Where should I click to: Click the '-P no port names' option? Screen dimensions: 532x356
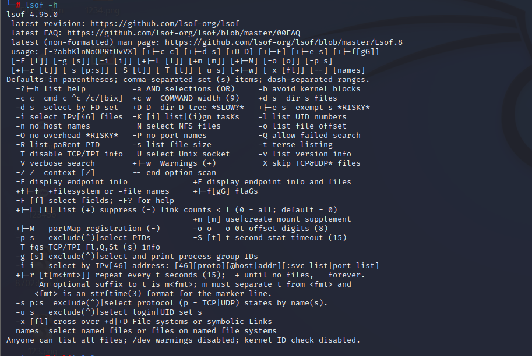(x=170, y=136)
